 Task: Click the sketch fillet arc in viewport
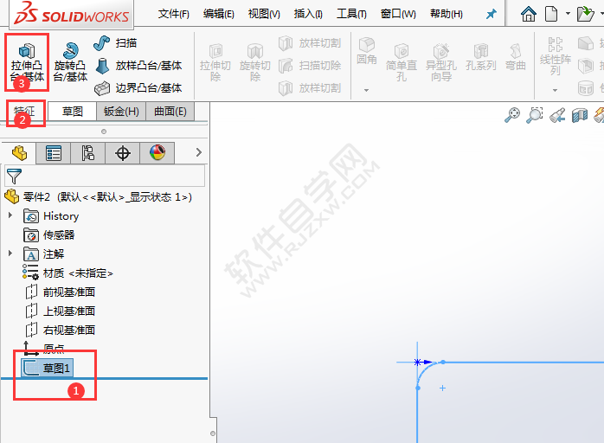coord(425,369)
